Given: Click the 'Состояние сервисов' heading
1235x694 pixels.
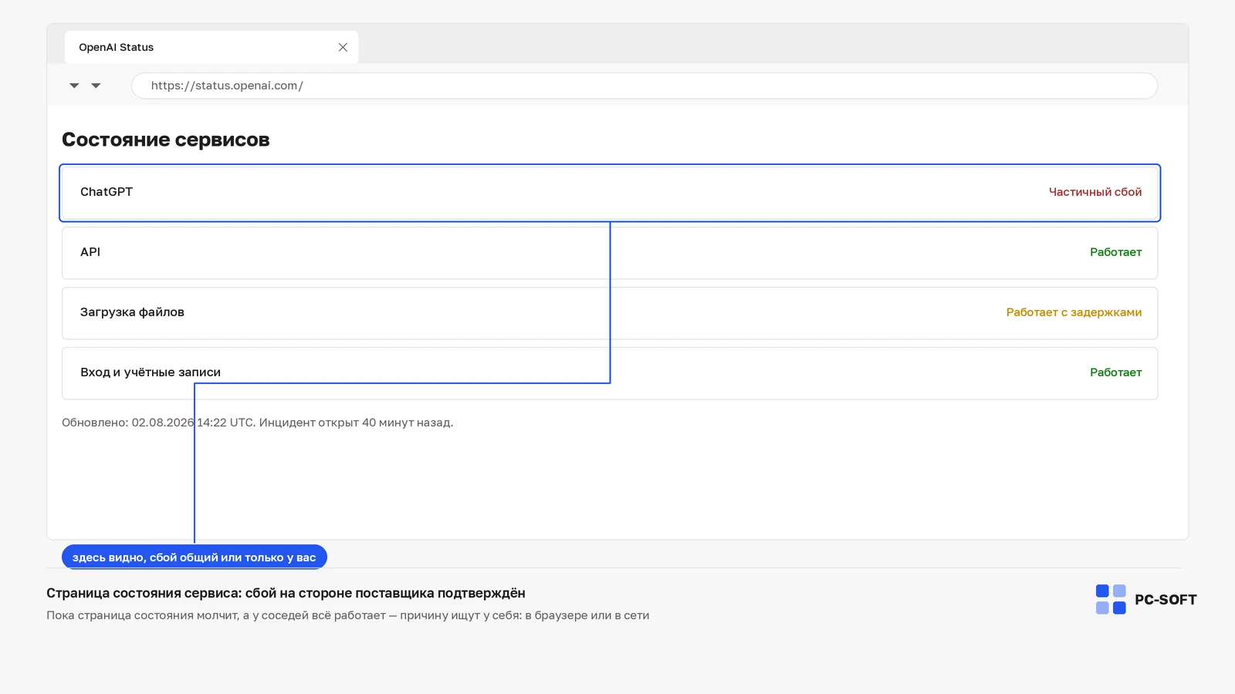Looking at the screenshot, I should 166,140.
